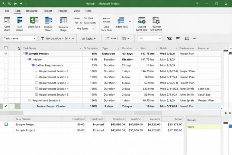Screen dimensions: 232x155
Task: Click the horizontal scrollbar under task table
Action: pos(110,113)
